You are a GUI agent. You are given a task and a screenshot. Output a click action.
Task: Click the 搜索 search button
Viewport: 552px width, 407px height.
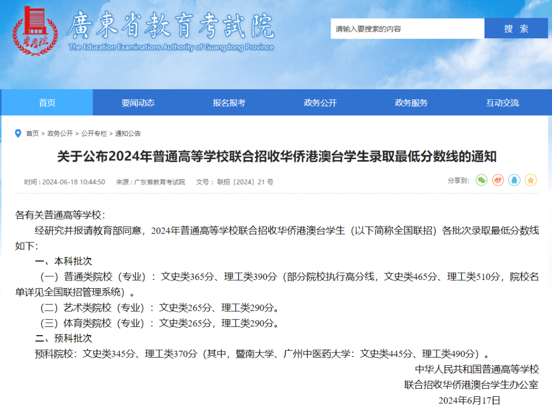click(x=516, y=29)
